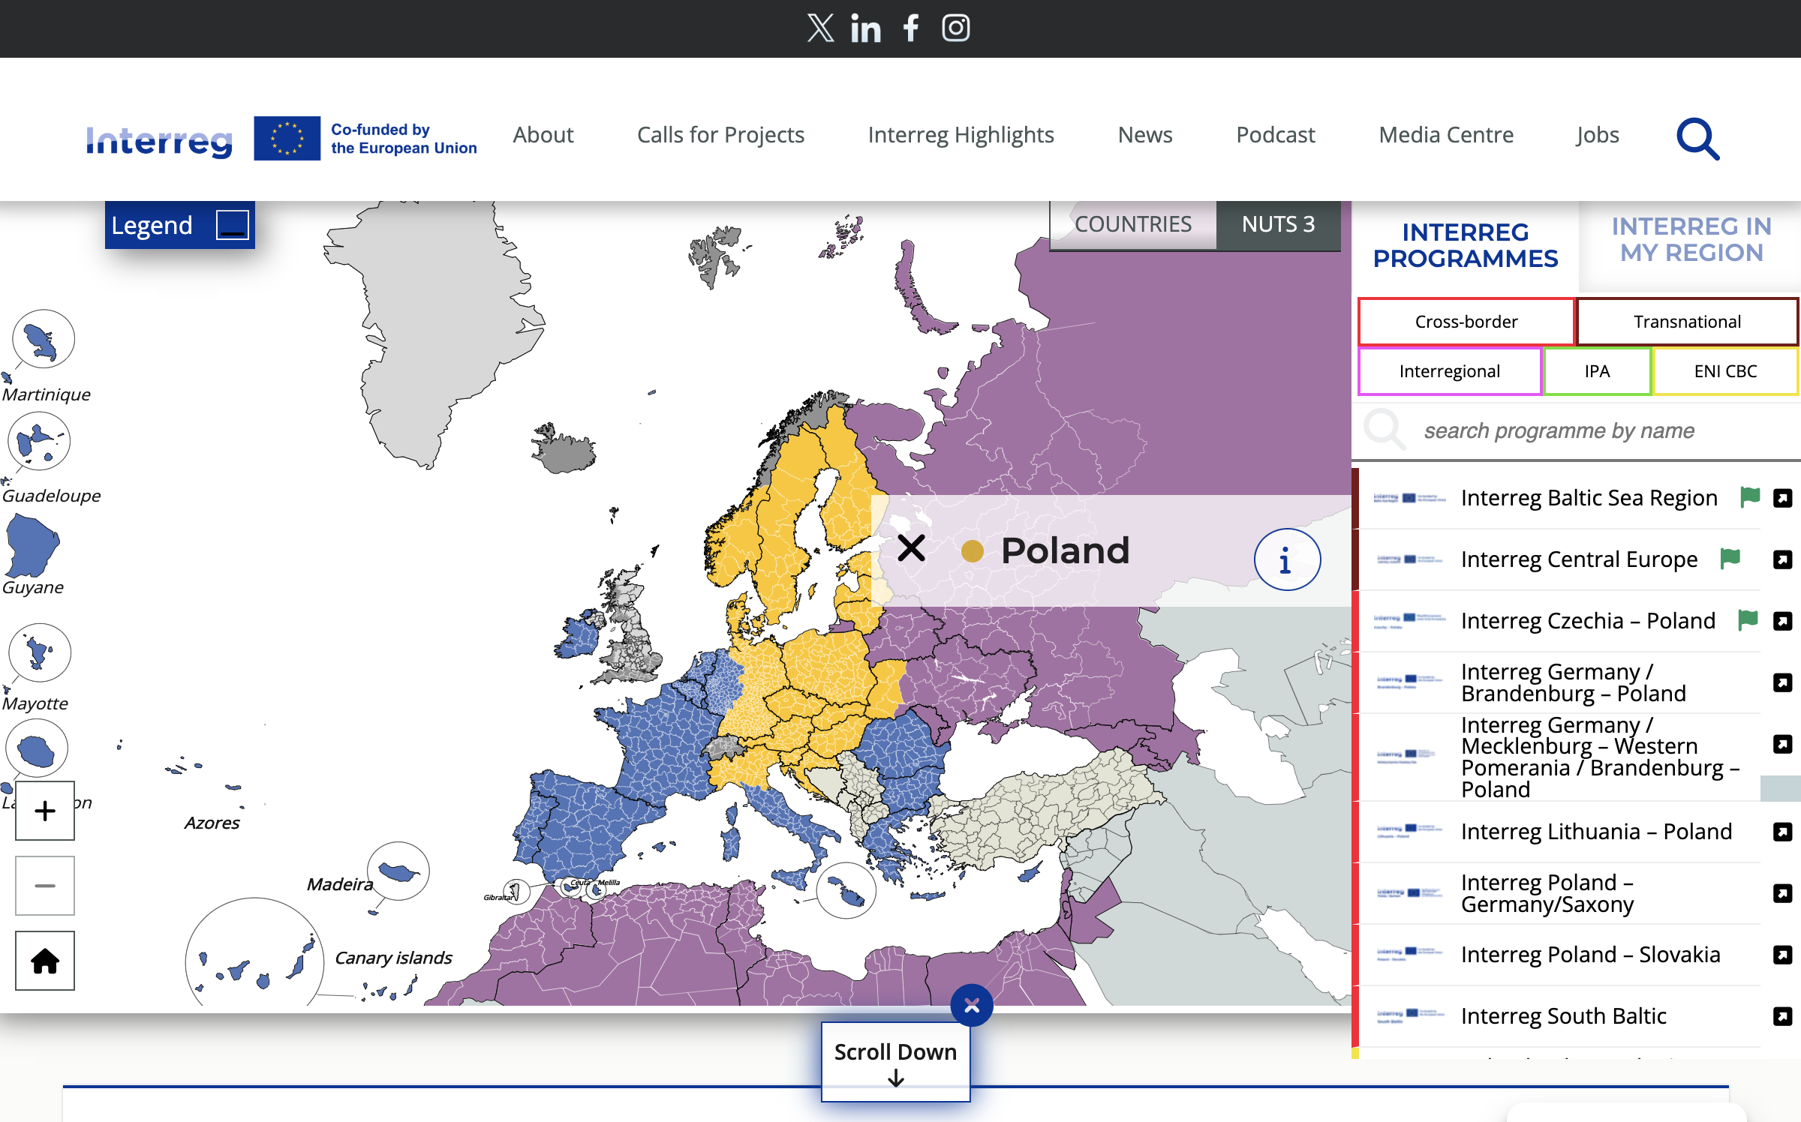Viewport: 1801px width, 1122px height.
Task: Click the Guyane inset map
Action: click(32, 546)
